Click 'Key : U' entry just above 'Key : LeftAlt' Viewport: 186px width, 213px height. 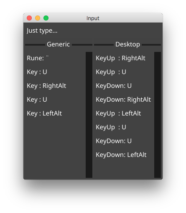[x=37, y=100]
